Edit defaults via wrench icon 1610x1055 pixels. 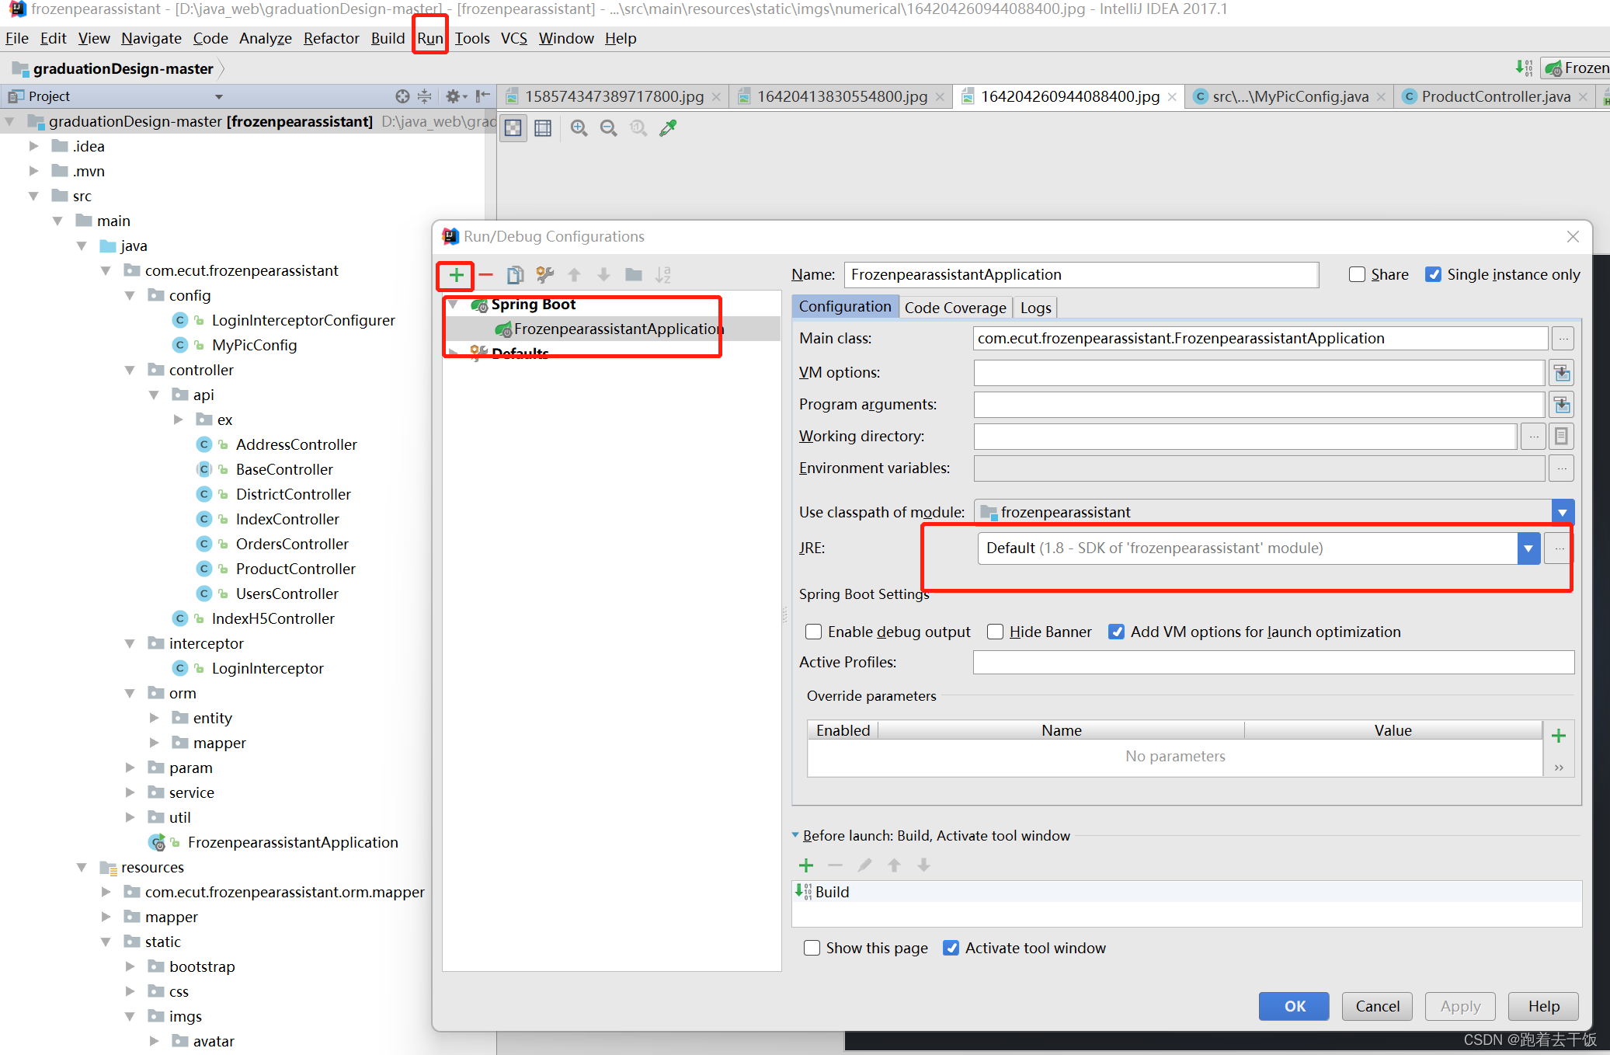(x=544, y=275)
